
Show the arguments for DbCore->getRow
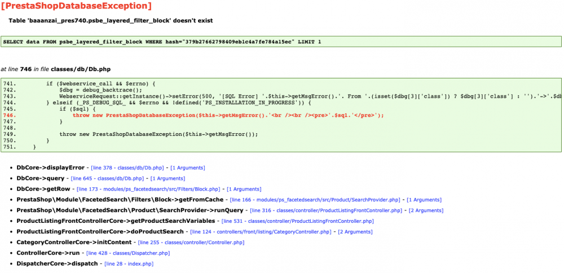[244, 189]
